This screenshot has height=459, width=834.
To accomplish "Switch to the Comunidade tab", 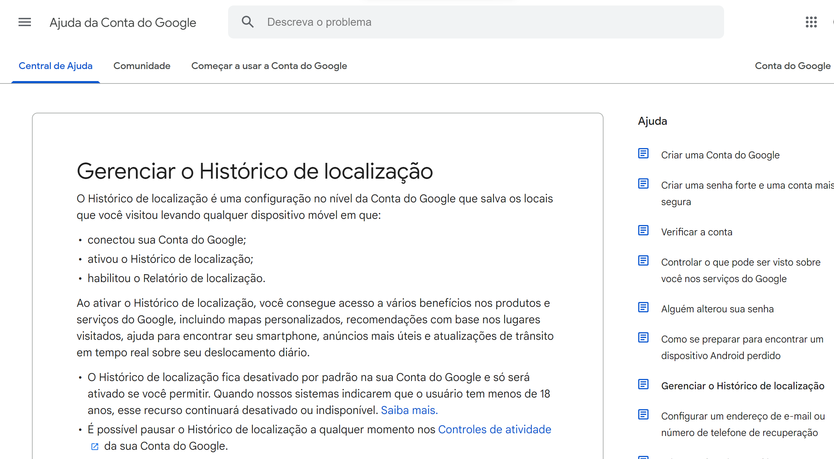I will click(x=142, y=66).
